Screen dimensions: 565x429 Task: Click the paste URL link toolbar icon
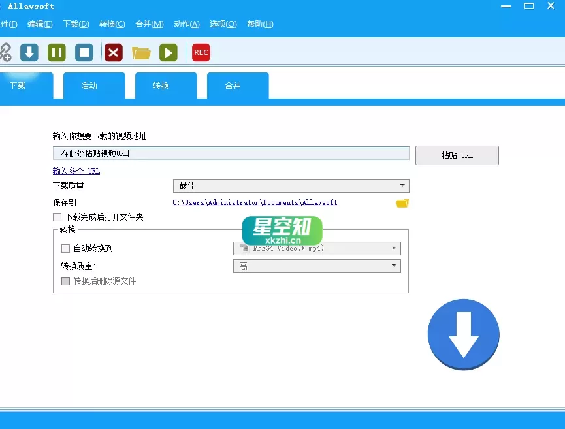pos(8,52)
